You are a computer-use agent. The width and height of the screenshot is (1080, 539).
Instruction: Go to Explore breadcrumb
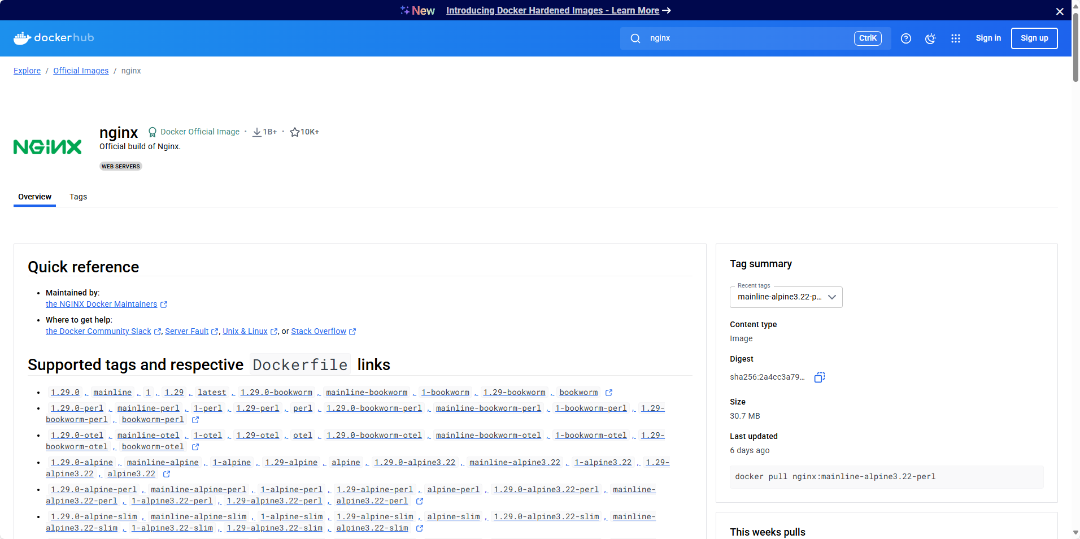tap(27, 71)
